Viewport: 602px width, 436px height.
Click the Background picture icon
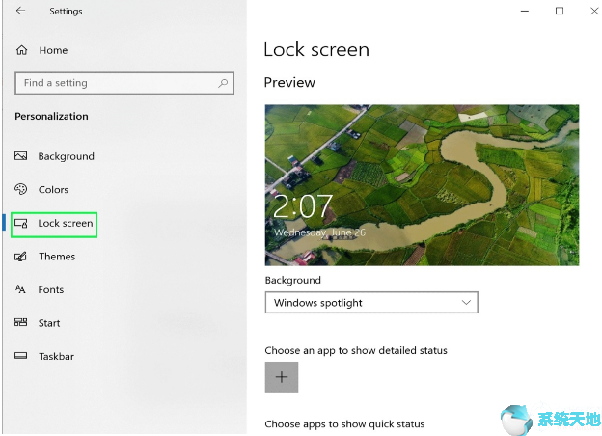pyautogui.click(x=20, y=156)
